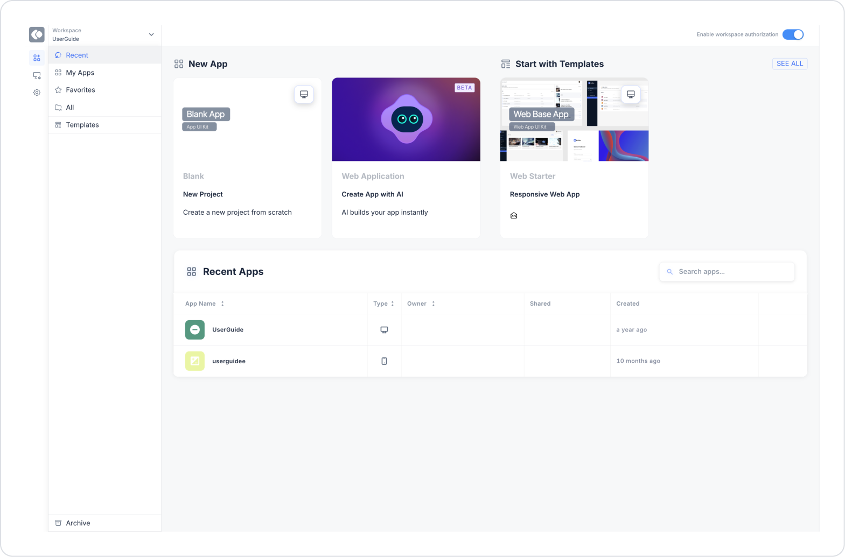Open Archive at sidebar bottom
The width and height of the screenshot is (845, 557).
[105, 523]
